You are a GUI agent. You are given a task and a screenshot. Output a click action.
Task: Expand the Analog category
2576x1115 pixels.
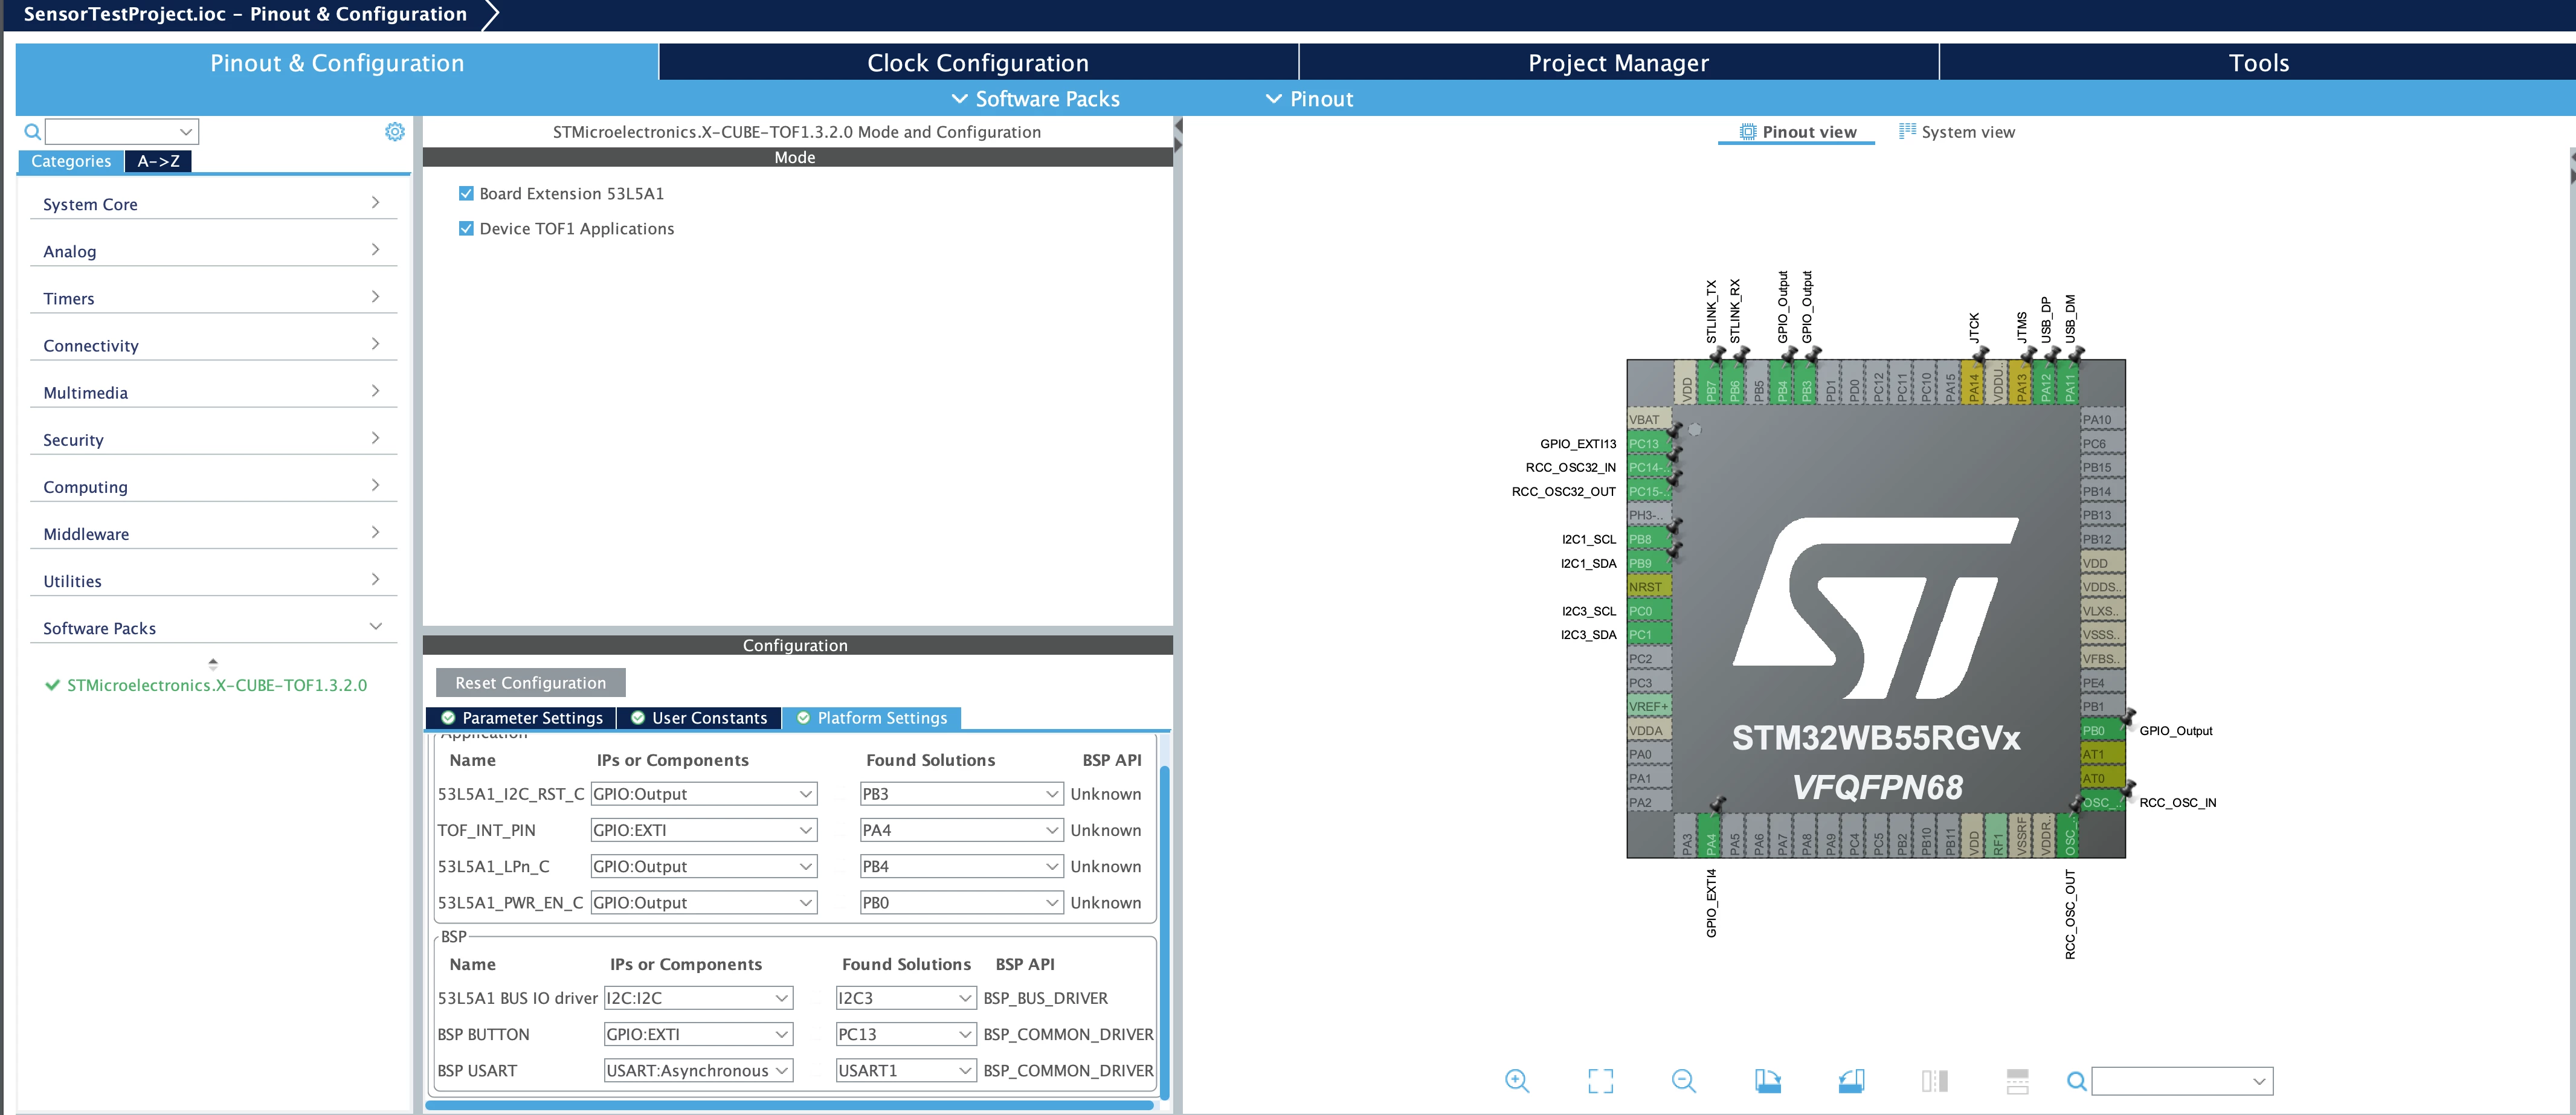pos(213,250)
